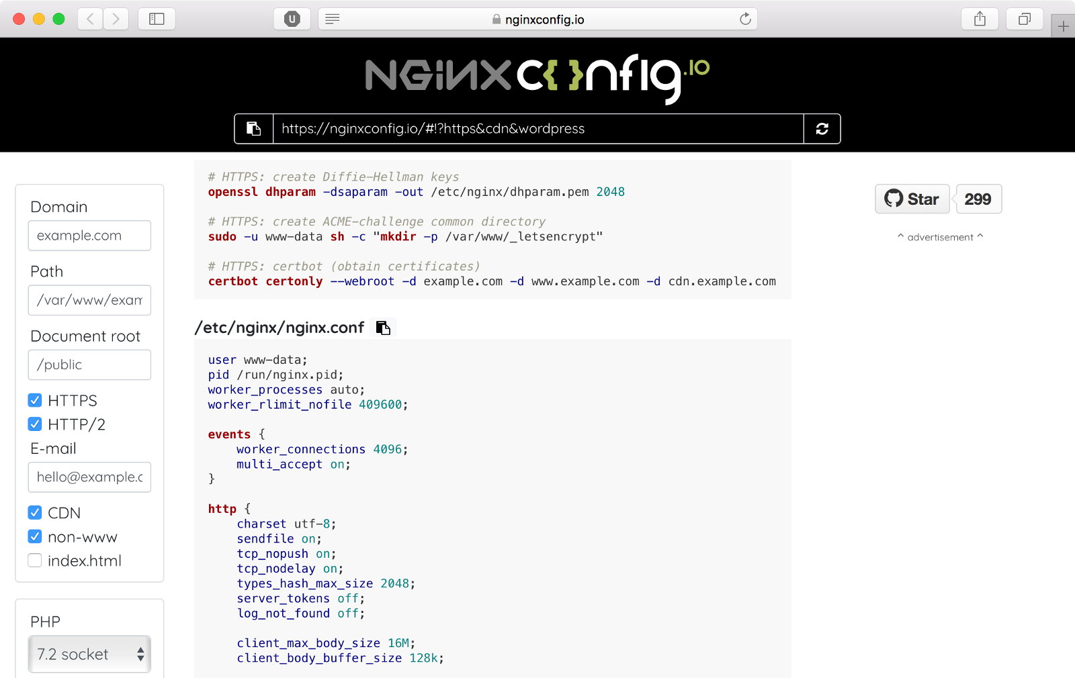Reset config with the refresh icon
The width and height of the screenshot is (1075, 678).
pos(822,129)
